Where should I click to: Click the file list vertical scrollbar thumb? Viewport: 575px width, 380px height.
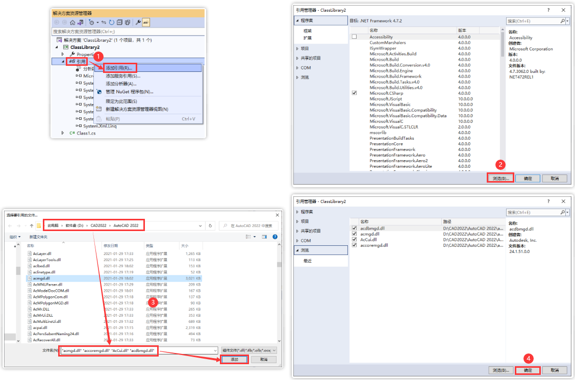pyautogui.click(x=279, y=265)
